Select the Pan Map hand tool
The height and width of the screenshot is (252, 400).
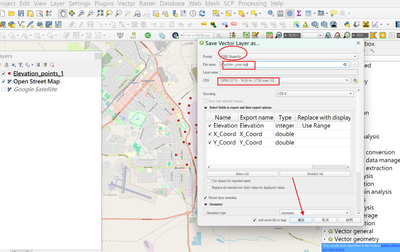pos(62,13)
